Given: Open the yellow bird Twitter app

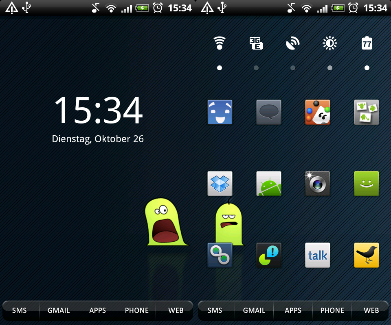Looking at the screenshot, I should [x=367, y=255].
